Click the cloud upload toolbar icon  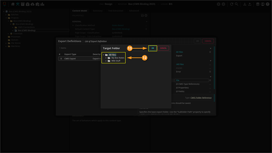pos(32,4)
